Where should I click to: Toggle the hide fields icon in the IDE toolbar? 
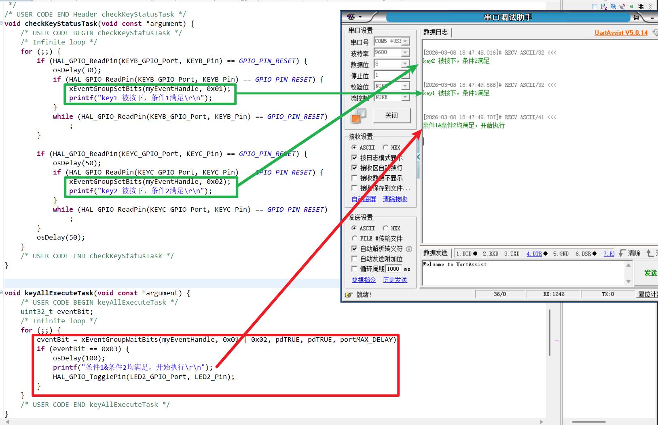pos(613,6)
